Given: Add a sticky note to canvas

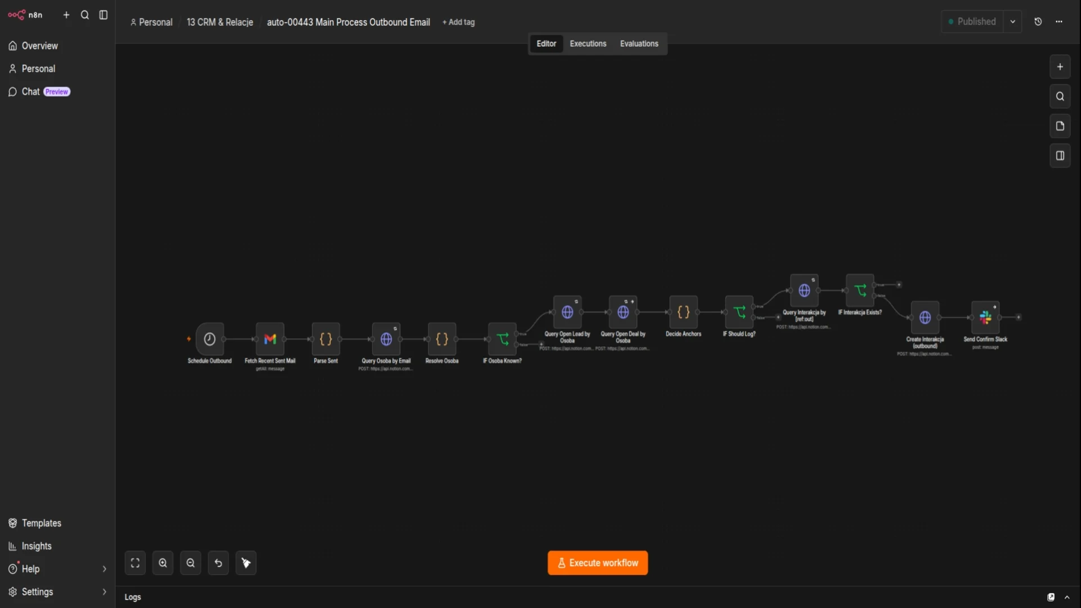Looking at the screenshot, I should (x=1060, y=126).
